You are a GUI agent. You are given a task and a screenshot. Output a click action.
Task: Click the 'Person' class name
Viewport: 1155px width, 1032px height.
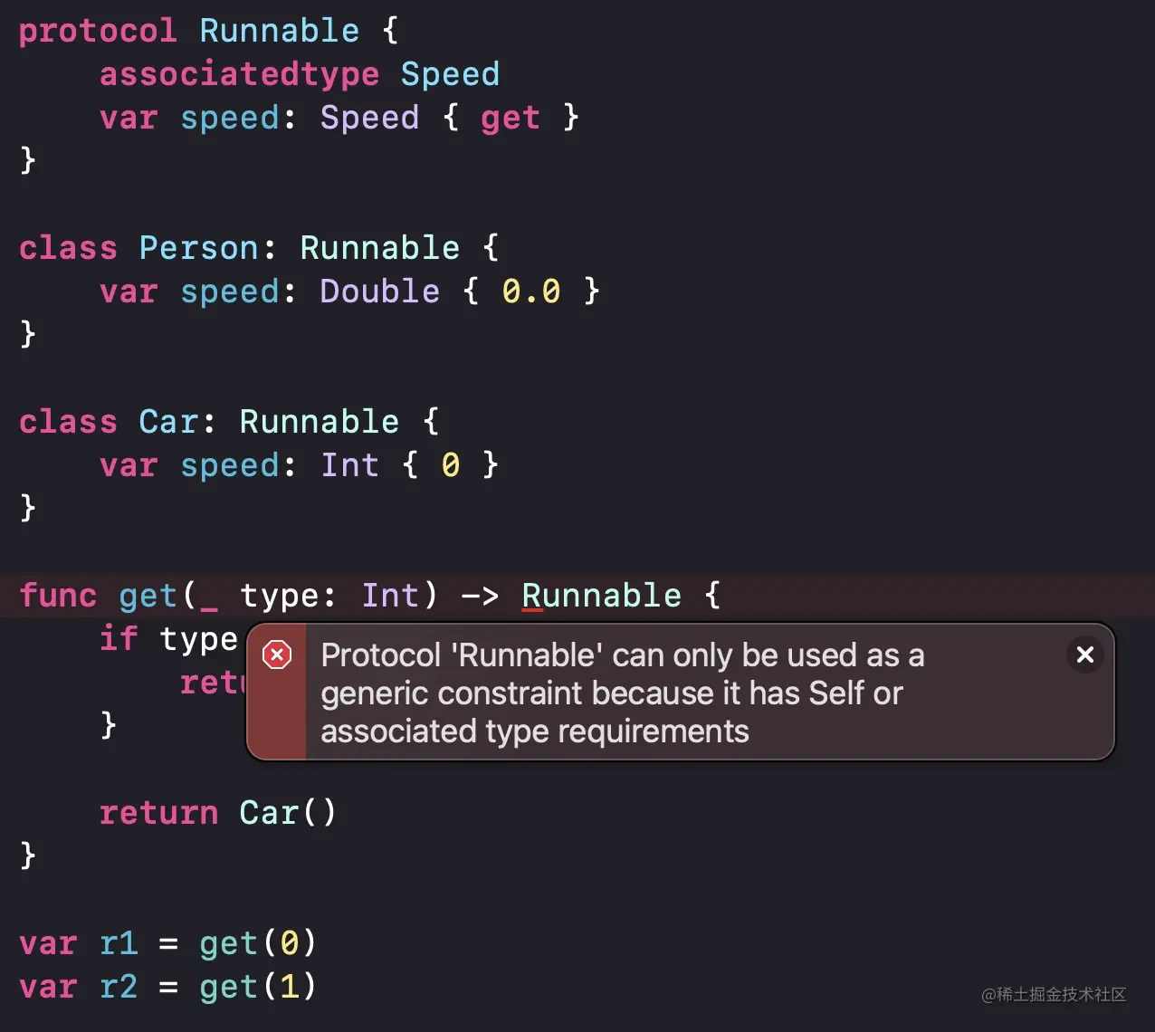(199, 248)
